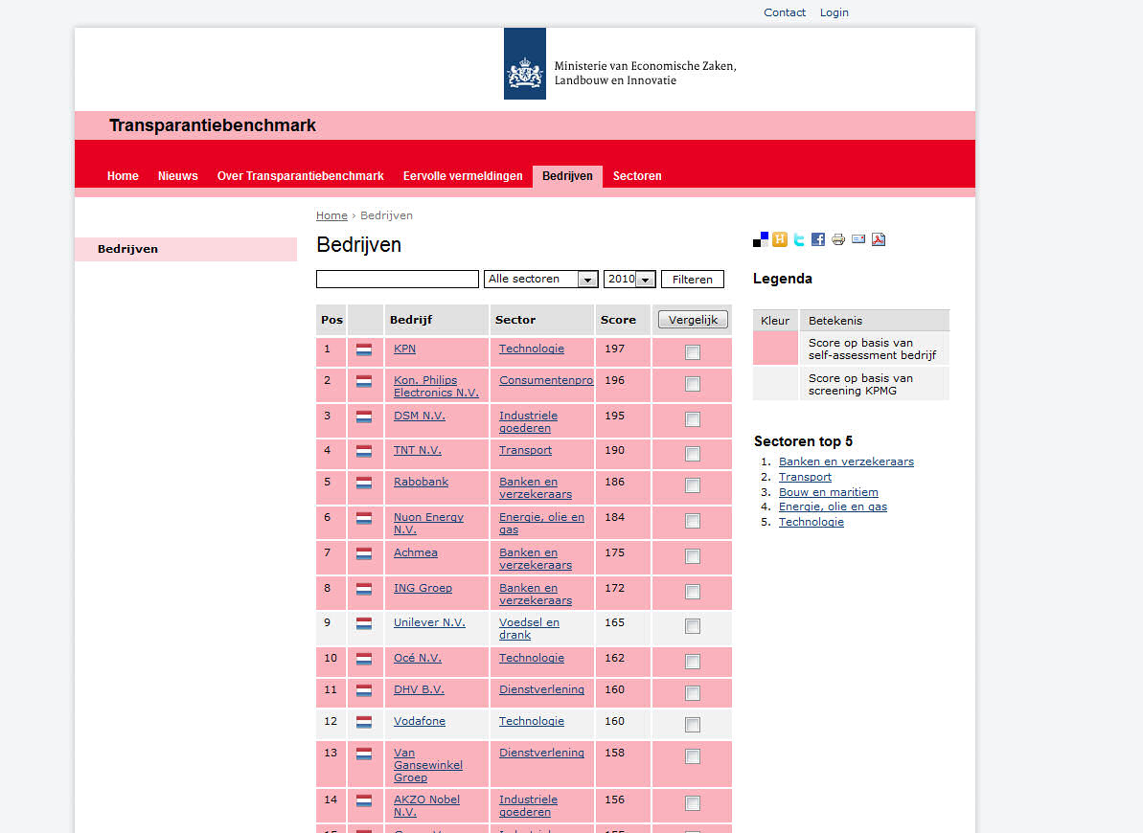Click the flag next to Van Gansewinkel Groep
This screenshot has height=833, width=1143.
pyautogui.click(x=364, y=754)
